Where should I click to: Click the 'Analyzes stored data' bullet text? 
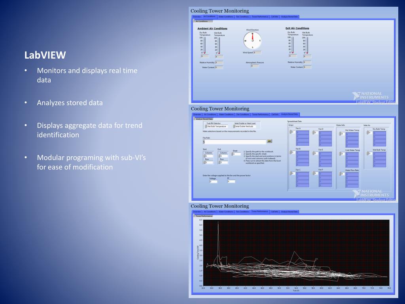(70, 103)
